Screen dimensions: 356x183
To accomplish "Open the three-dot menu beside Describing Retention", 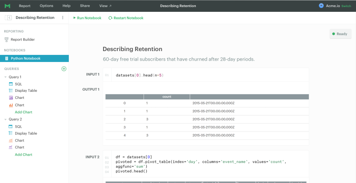I will coord(63,17).
